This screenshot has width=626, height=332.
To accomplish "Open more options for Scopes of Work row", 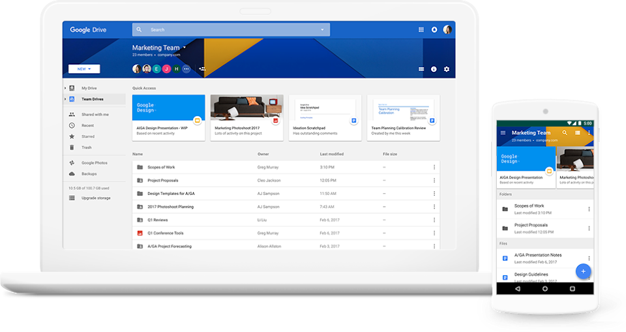I will pos(434,167).
